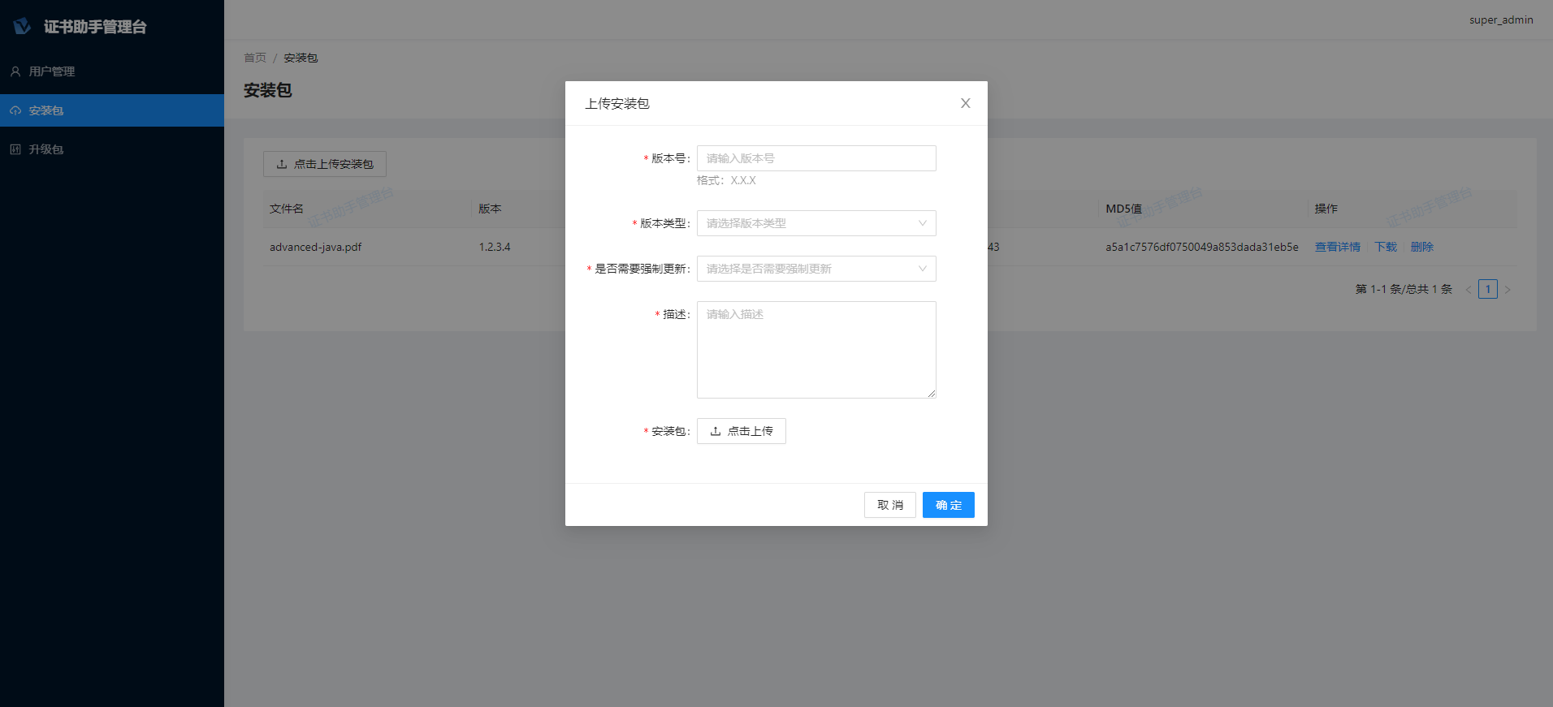Click the 取消 button
Viewport: 1553px width, 707px height.
tap(889, 505)
